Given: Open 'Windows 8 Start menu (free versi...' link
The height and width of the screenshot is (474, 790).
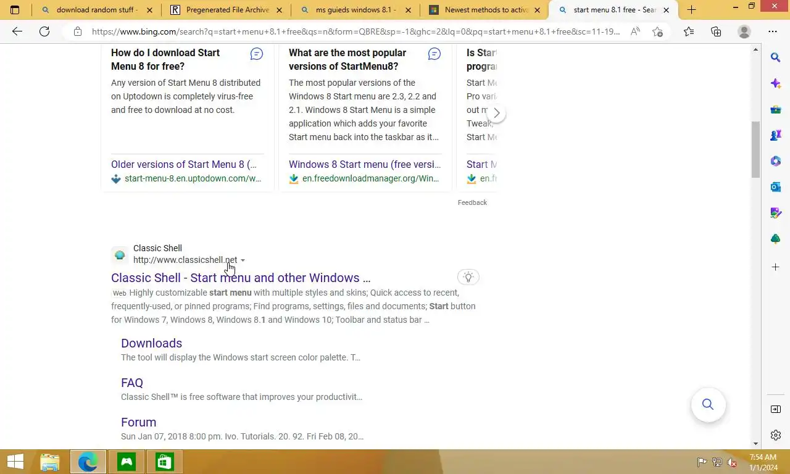Looking at the screenshot, I should (x=365, y=164).
